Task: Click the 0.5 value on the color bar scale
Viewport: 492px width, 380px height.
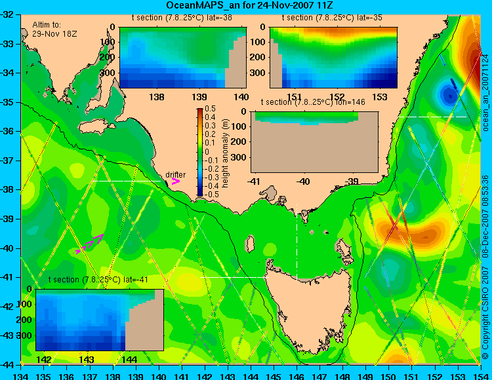Action: pyautogui.click(x=210, y=109)
